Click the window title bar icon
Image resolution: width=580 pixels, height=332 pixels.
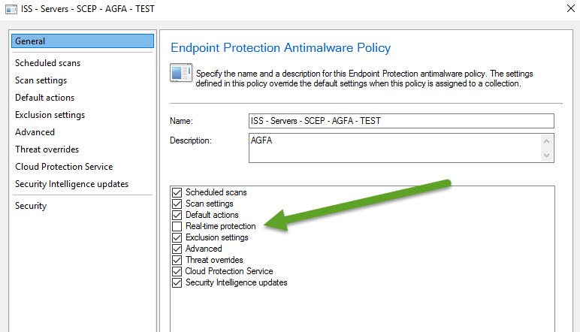(11, 9)
